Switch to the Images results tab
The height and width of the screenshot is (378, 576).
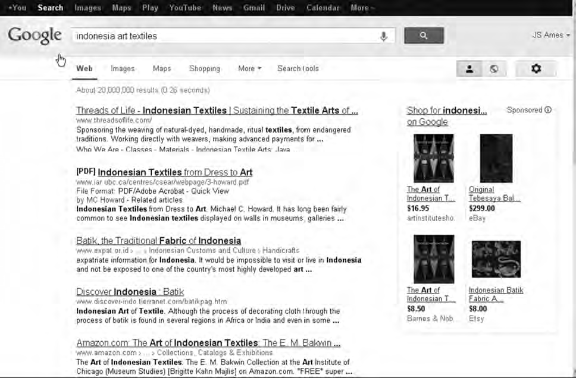pos(123,68)
